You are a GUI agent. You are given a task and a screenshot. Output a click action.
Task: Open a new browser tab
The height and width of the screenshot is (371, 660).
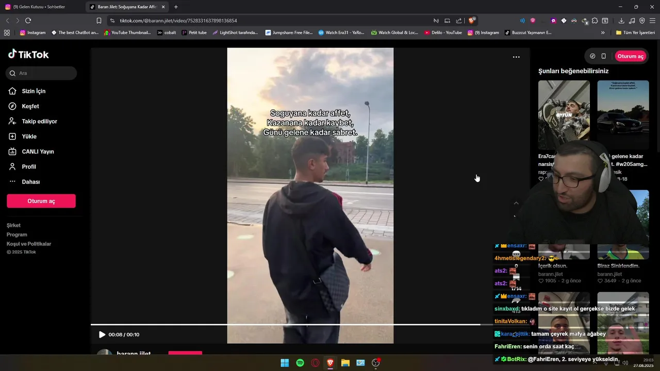176,7
